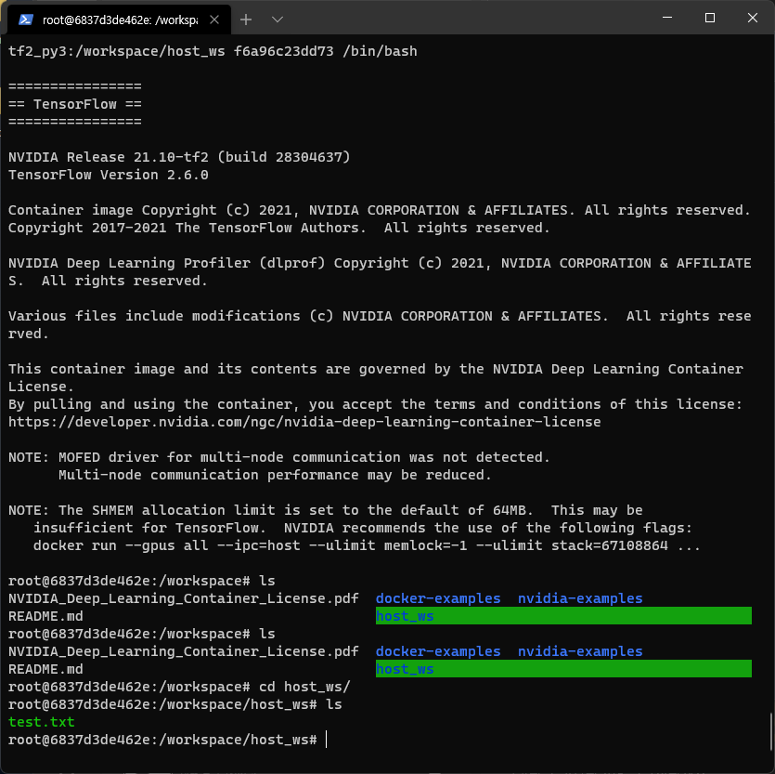
Task: Expand the new tab profile dropdown
Action: click(x=278, y=20)
